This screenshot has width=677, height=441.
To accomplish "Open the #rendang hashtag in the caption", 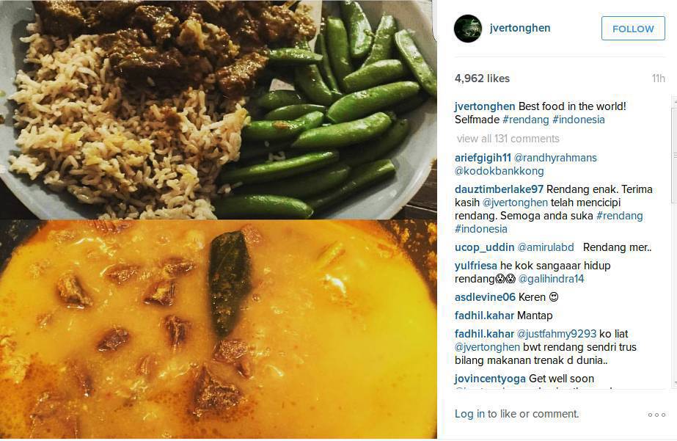I will [x=525, y=120].
